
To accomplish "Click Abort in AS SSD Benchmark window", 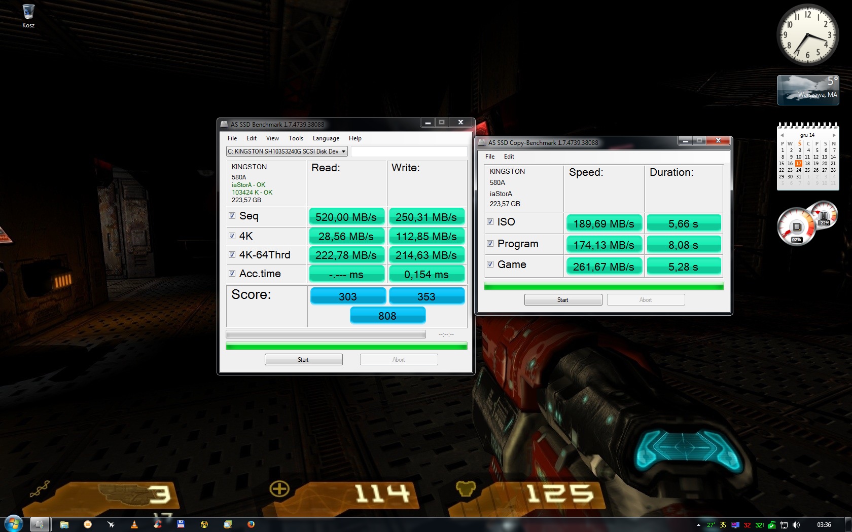I will coord(399,360).
